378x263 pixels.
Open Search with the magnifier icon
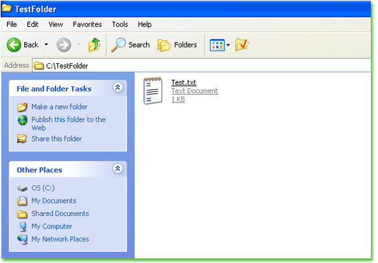click(118, 45)
